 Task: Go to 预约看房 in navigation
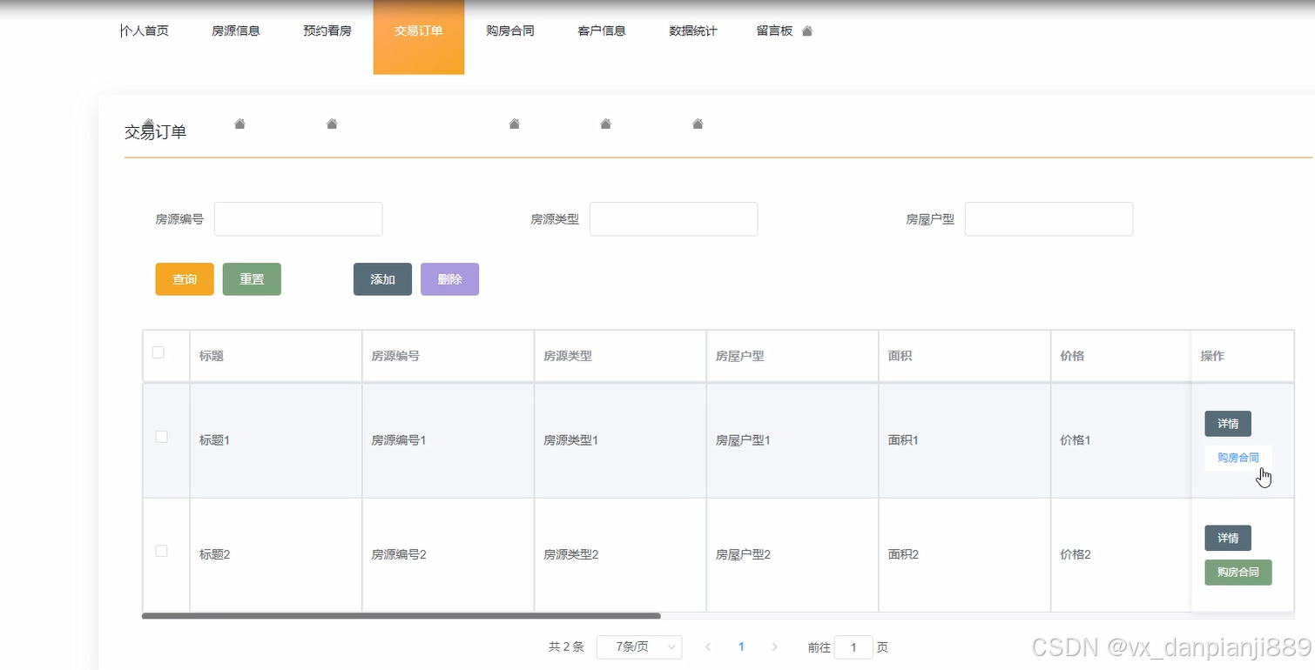click(327, 31)
